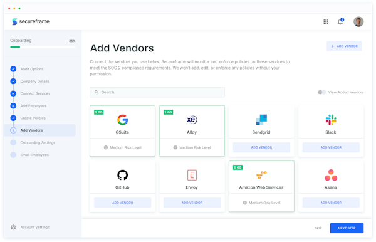Click the Next Step button
The height and width of the screenshot is (242, 376).
[x=347, y=228]
